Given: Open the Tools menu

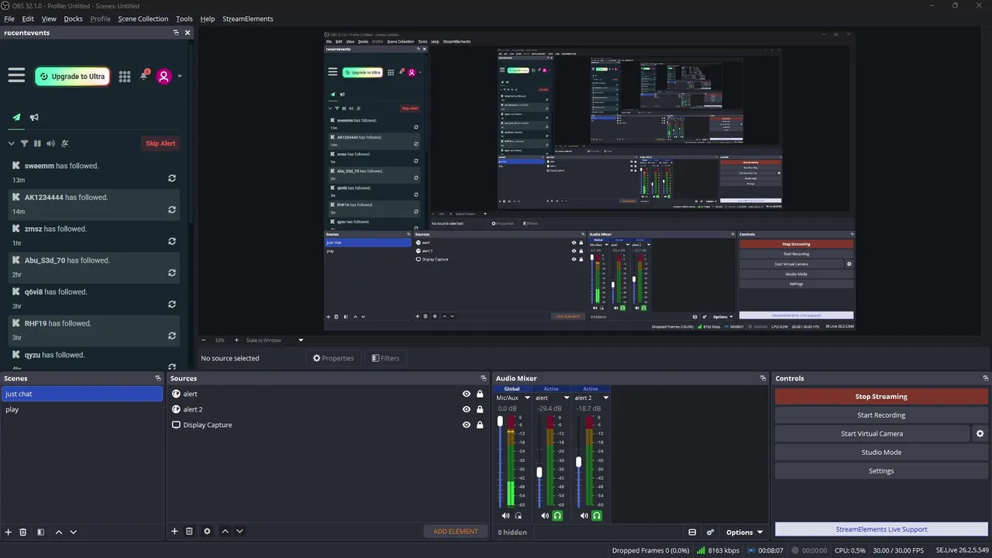Looking at the screenshot, I should [x=184, y=19].
